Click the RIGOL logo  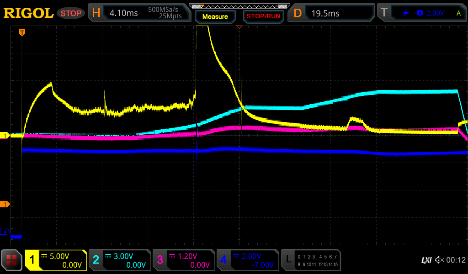pyautogui.click(x=28, y=13)
